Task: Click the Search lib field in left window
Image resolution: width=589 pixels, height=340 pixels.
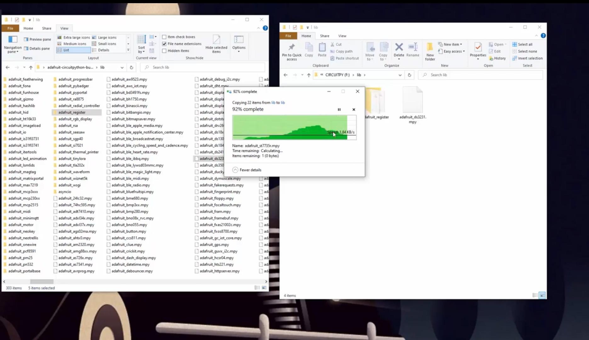Action: coord(202,67)
